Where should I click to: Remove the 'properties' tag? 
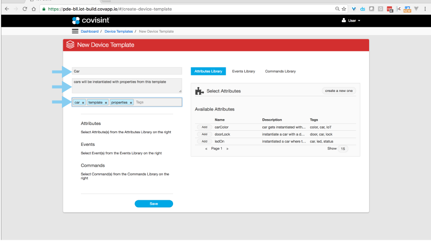point(131,103)
